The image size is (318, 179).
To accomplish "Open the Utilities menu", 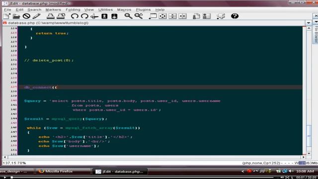I will click(105, 9).
